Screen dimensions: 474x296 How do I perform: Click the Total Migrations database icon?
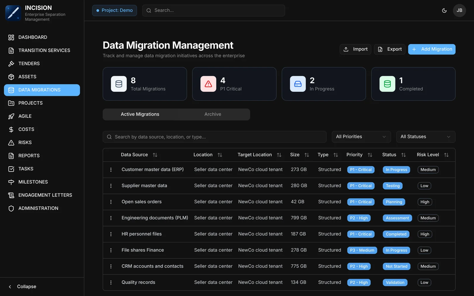[x=119, y=84]
